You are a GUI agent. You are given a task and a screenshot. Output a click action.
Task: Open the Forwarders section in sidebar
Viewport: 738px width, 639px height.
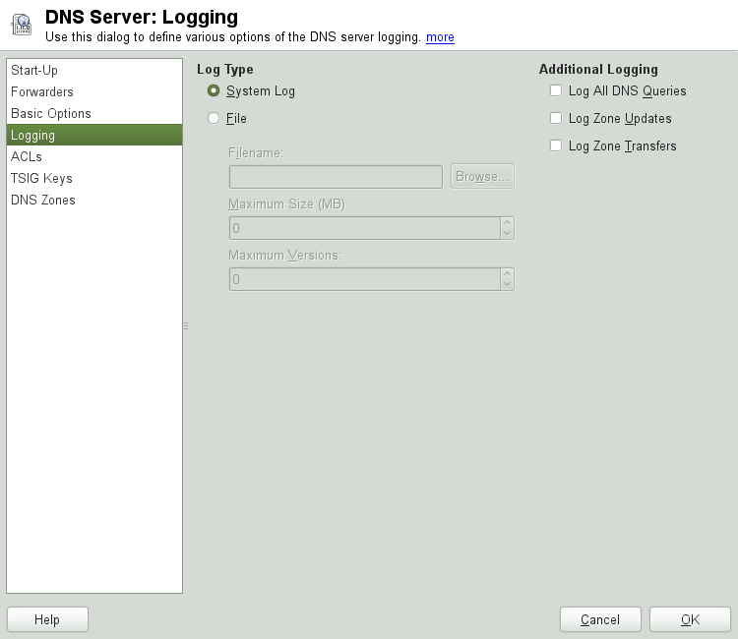pos(94,91)
